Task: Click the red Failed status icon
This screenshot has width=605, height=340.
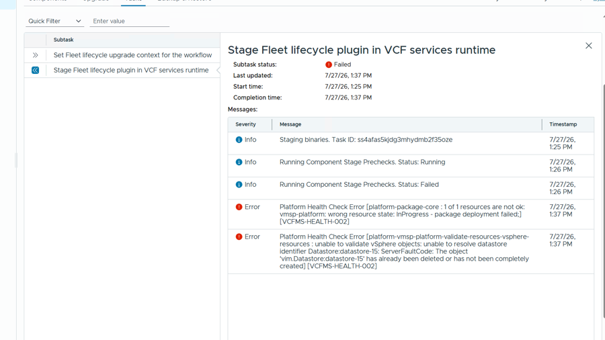Action: pyautogui.click(x=329, y=65)
